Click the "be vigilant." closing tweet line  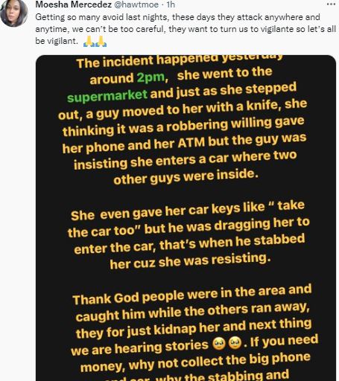point(57,41)
